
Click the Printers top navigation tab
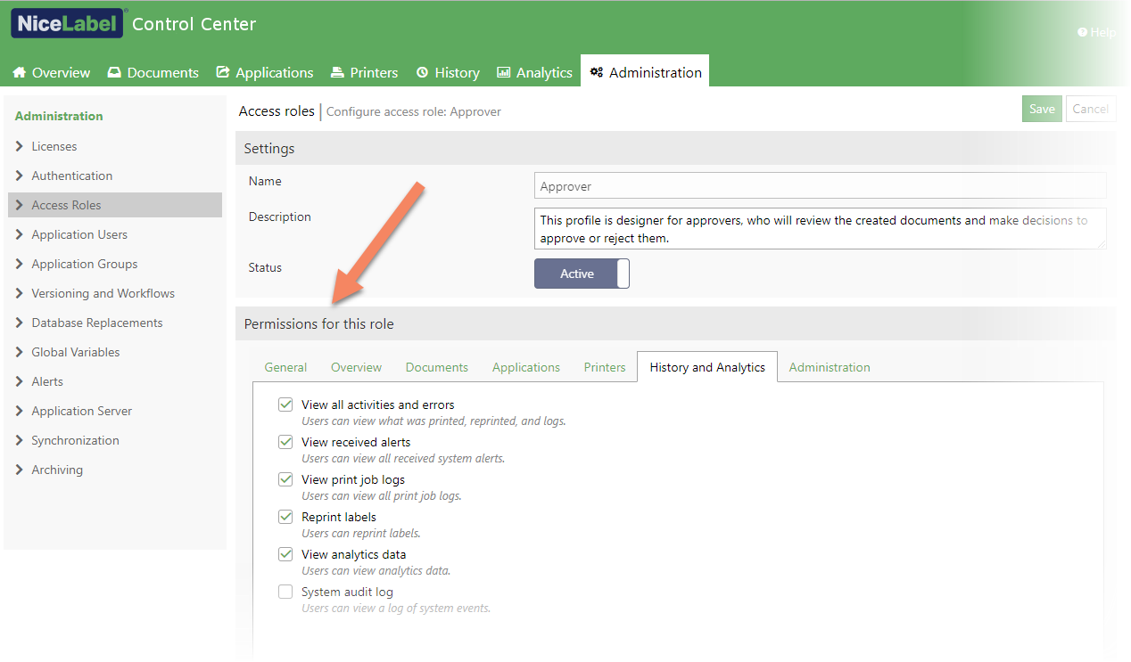(365, 72)
